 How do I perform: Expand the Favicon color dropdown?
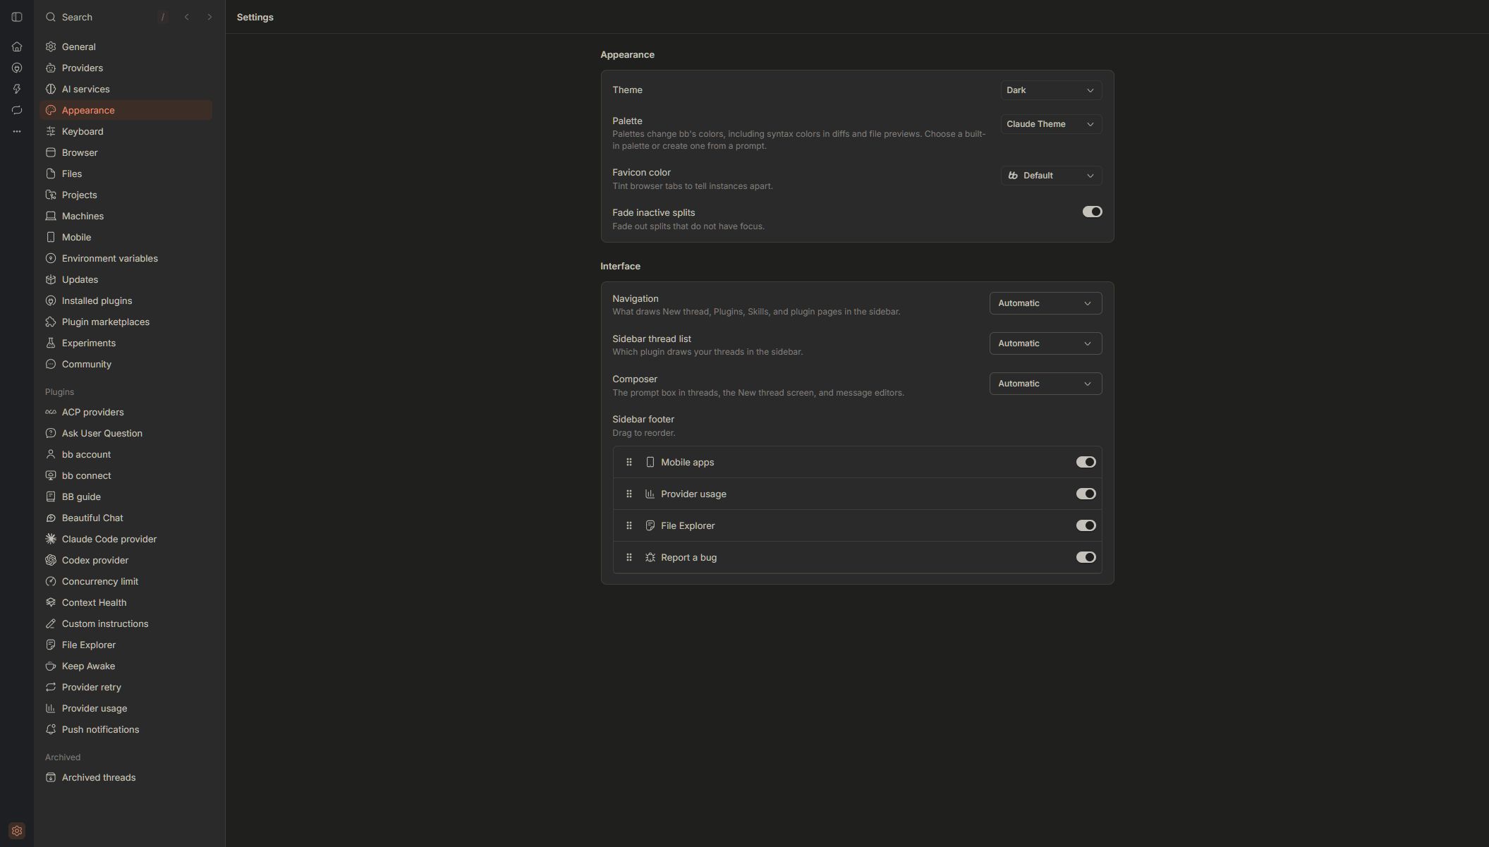click(1051, 176)
